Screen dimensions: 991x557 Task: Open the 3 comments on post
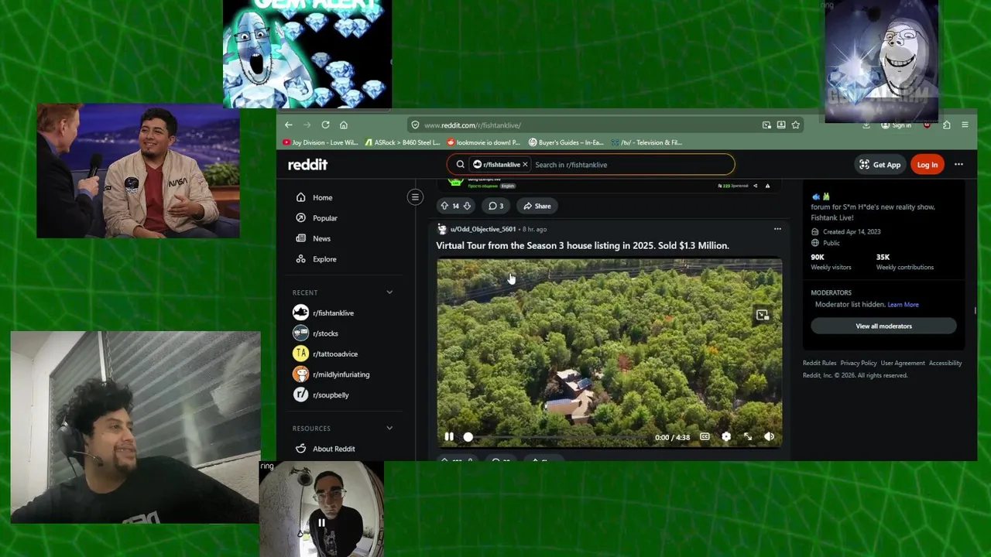495,206
